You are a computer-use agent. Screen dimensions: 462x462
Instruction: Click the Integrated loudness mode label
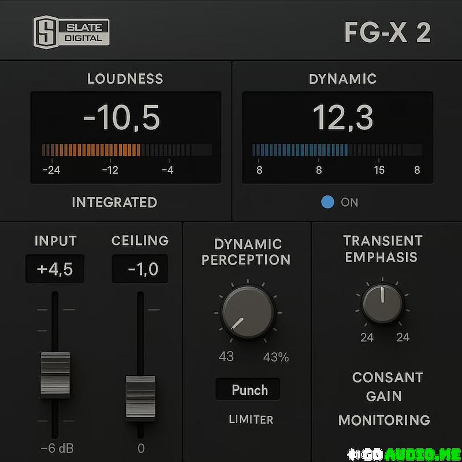[x=114, y=202]
